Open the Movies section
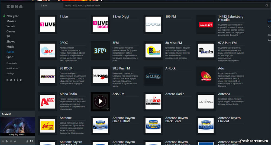 [x=11, y=21]
